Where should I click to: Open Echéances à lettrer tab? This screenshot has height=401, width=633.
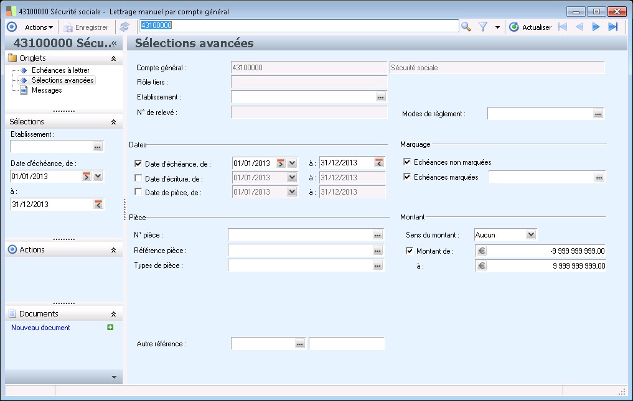[60, 70]
